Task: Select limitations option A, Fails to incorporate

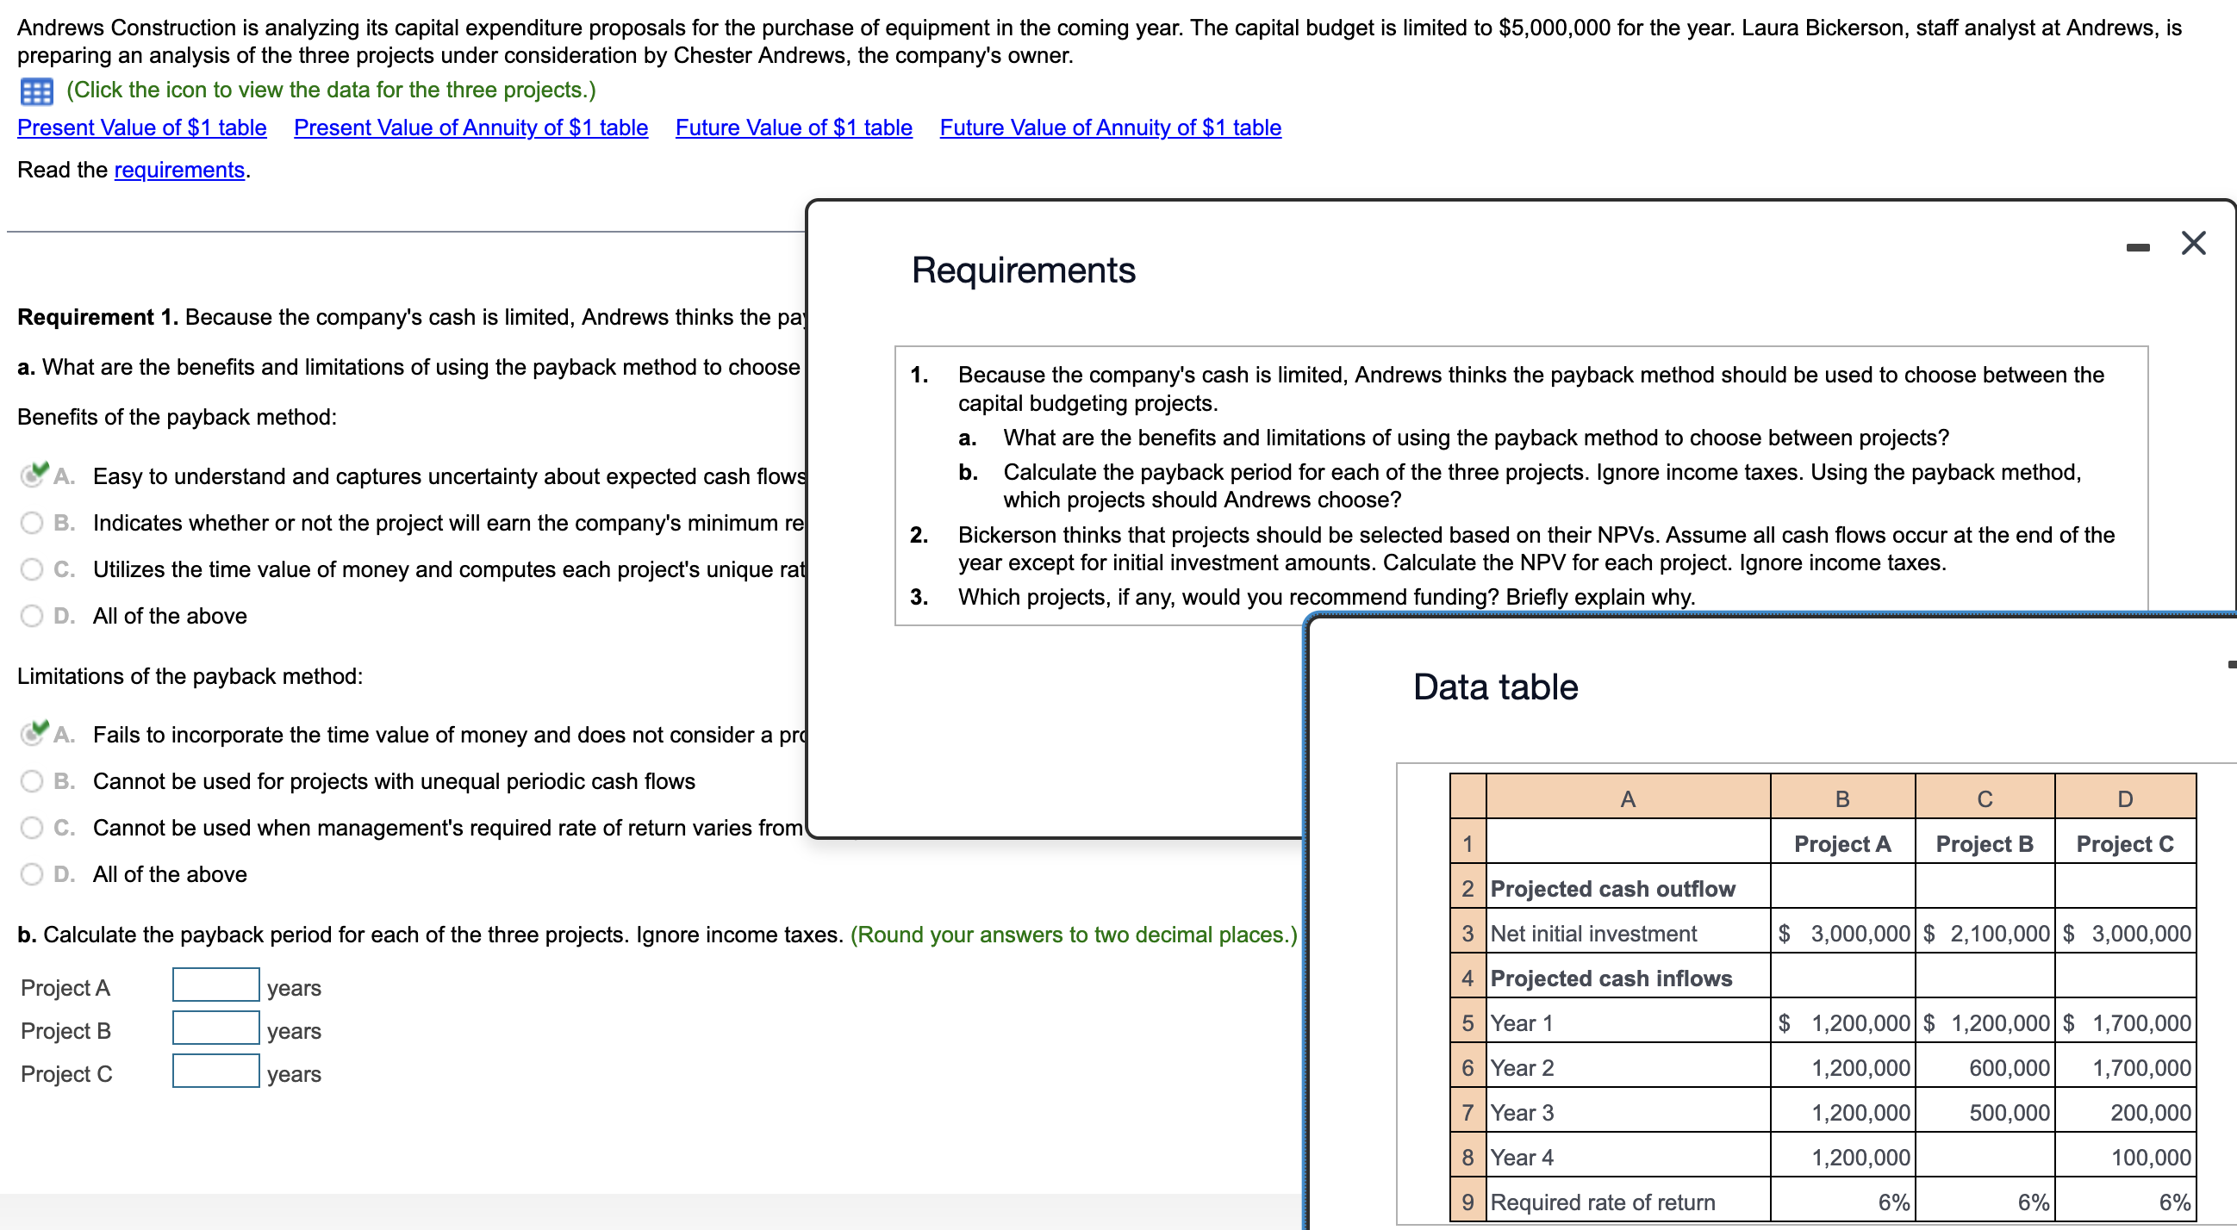Action: pos(32,735)
